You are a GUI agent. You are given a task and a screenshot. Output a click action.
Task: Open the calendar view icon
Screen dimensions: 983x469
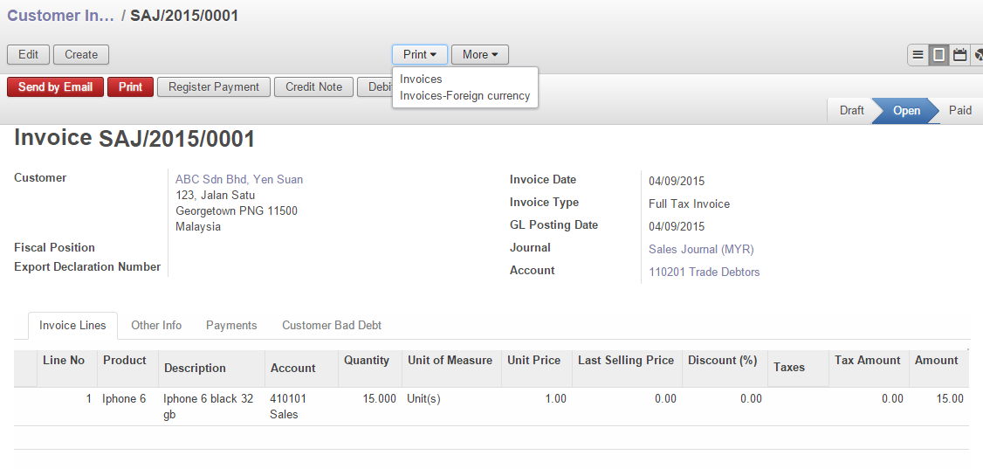coord(959,55)
